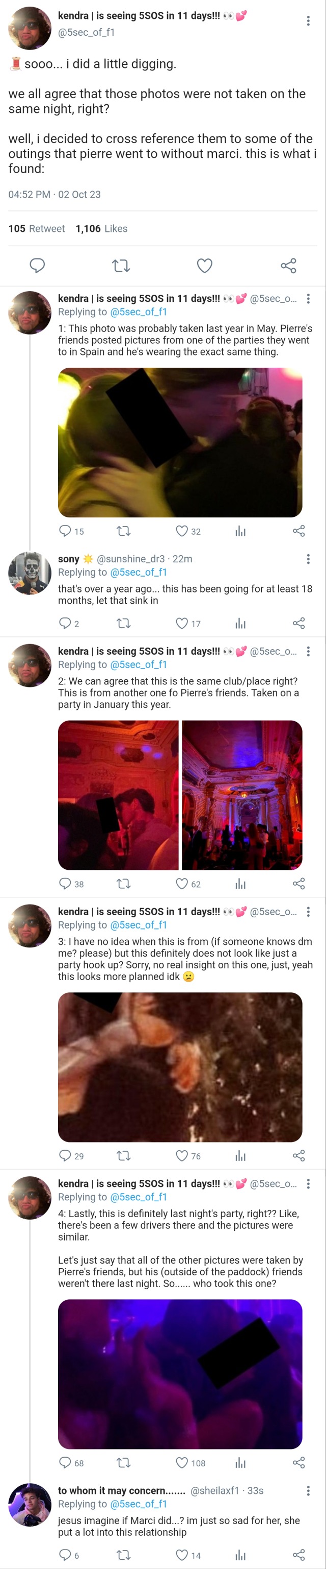The image size is (326, 1569).
Task: Open more options on the main tweet
Action: pyautogui.click(x=308, y=21)
